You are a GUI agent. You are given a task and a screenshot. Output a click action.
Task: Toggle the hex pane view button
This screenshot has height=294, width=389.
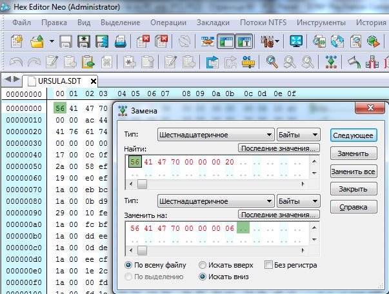click(x=226, y=41)
